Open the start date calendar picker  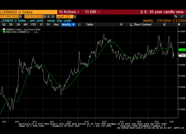click(x=20, y=16)
